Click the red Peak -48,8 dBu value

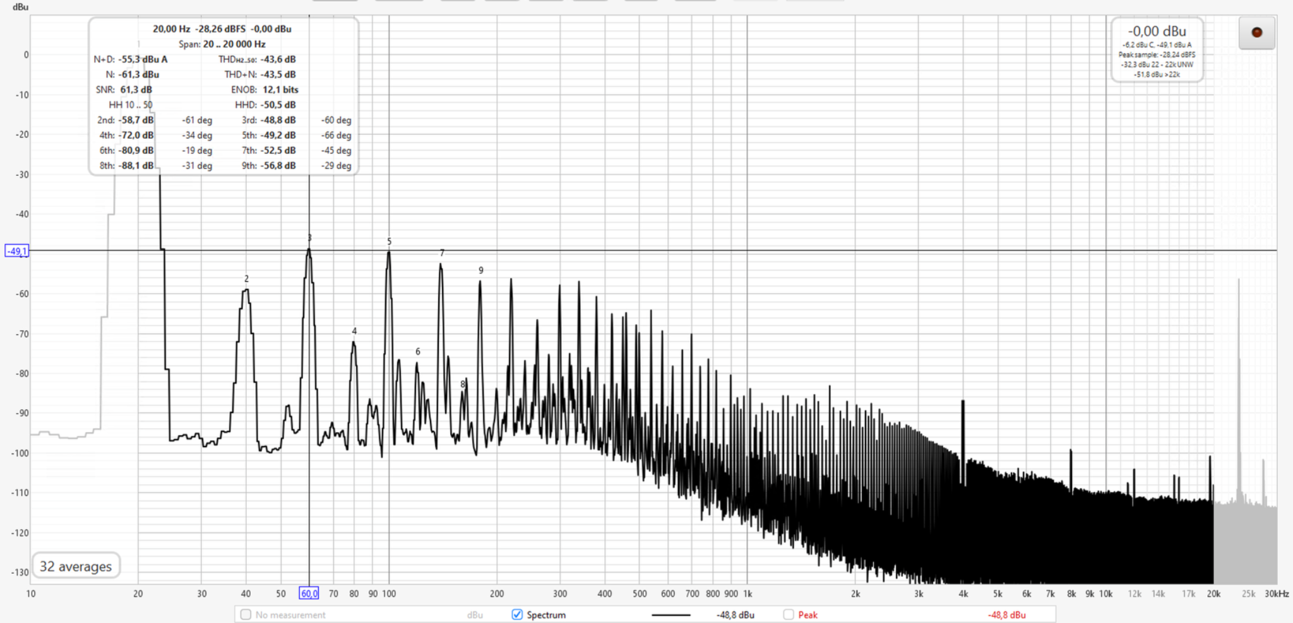click(1006, 615)
